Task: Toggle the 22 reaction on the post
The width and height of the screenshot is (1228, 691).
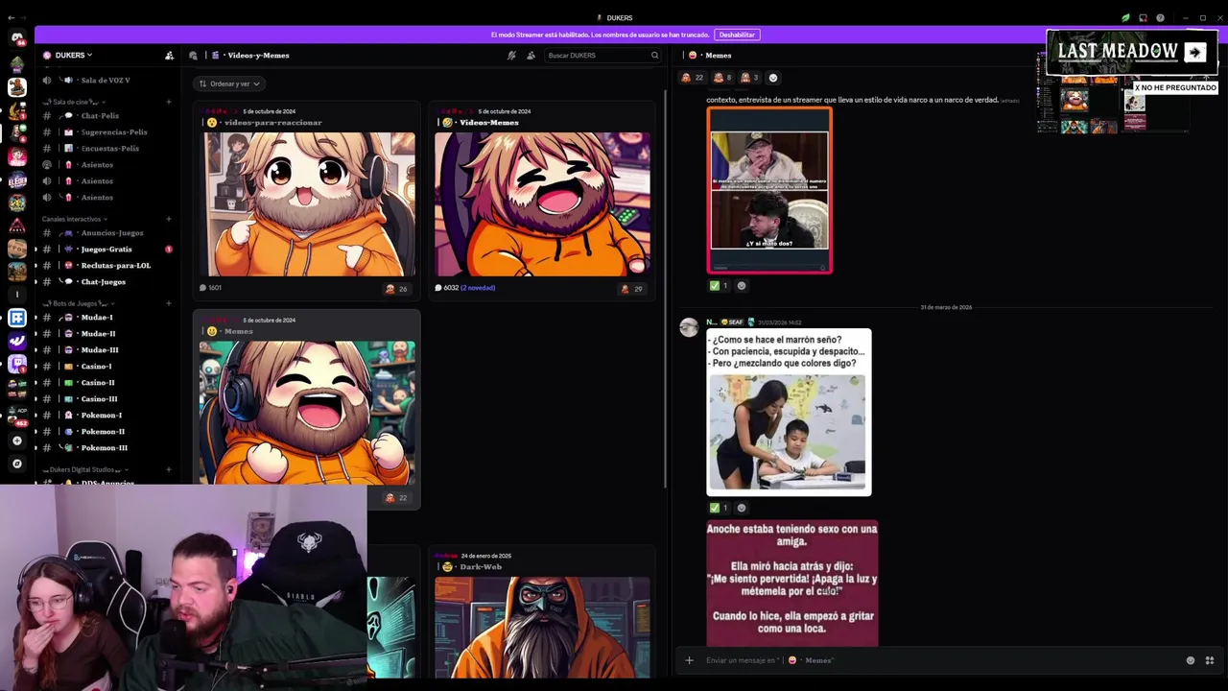Action: click(x=692, y=78)
